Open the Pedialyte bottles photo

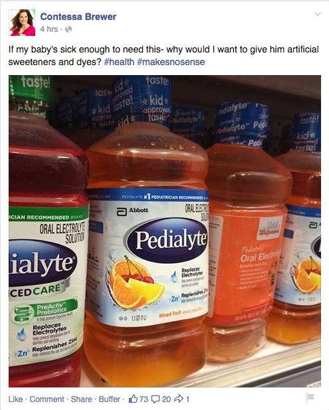(165, 231)
